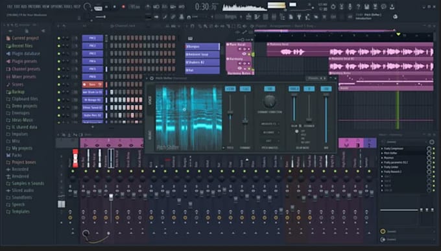Click the cloud icon beside the hint panel
The width and height of the screenshot is (441, 251).
click(395, 17)
